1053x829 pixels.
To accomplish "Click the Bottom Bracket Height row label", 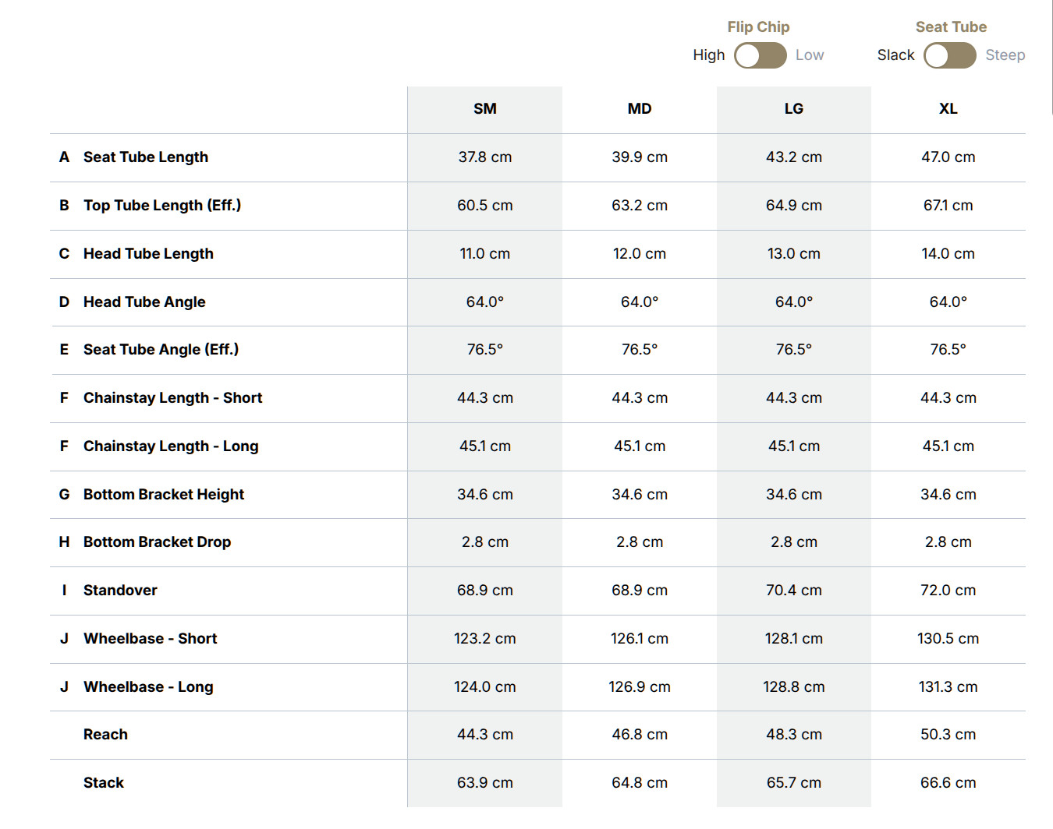I will coord(164,495).
